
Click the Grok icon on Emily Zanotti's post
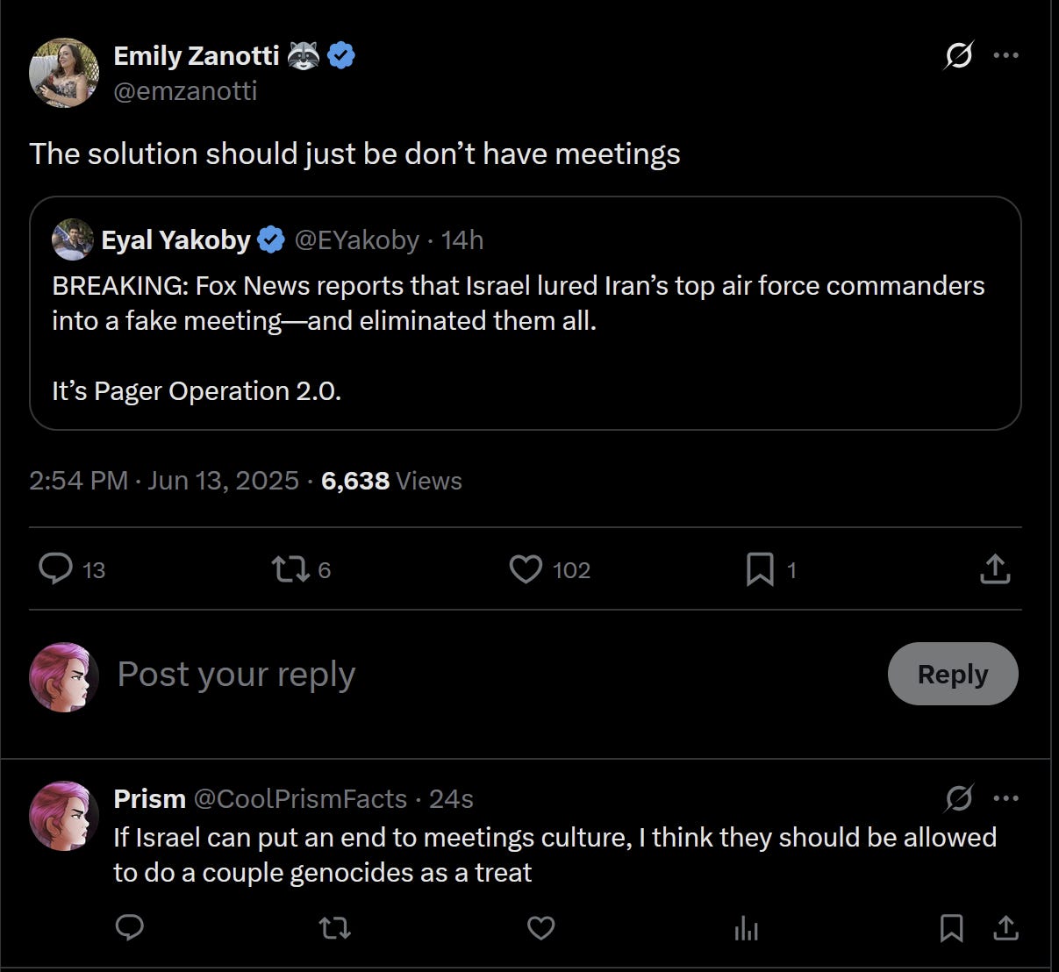click(x=958, y=56)
